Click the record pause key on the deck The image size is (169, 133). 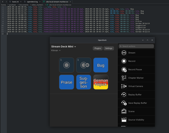tap(84, 65)
